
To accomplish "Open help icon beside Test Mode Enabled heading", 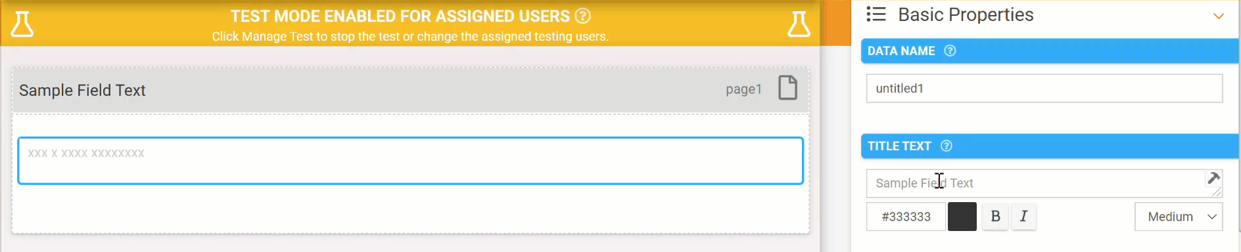I will 582,16.
